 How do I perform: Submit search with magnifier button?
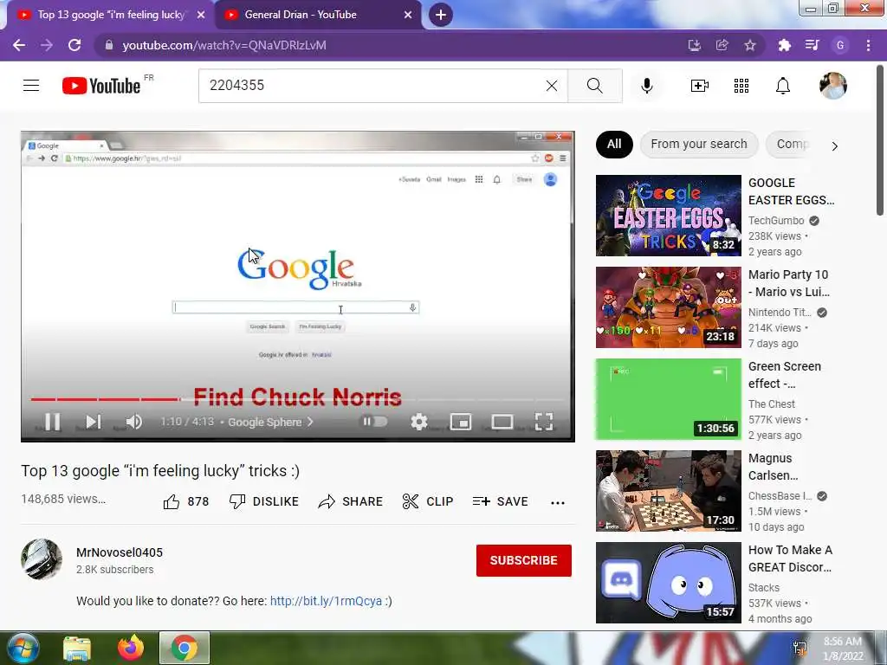coord(594,86)
